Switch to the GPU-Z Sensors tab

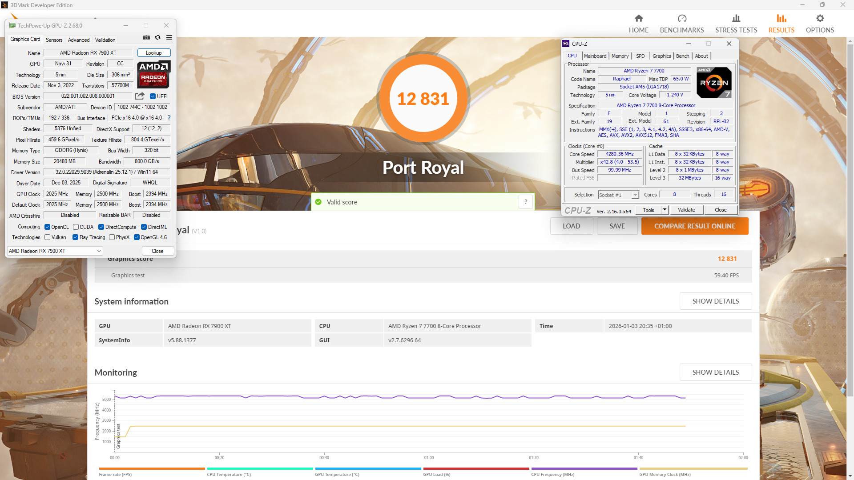click(x=54, y=40)
